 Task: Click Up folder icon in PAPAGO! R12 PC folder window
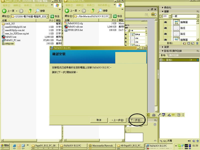coord(93,11)
